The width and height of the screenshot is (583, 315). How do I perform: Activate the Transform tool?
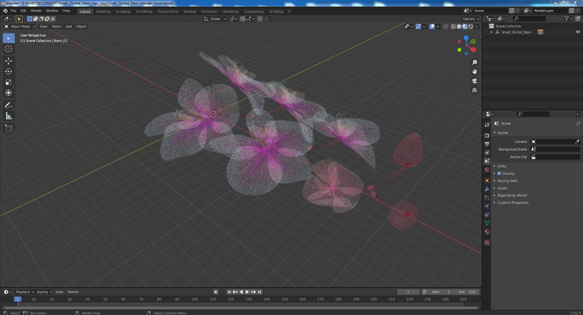tap(9, 93)
